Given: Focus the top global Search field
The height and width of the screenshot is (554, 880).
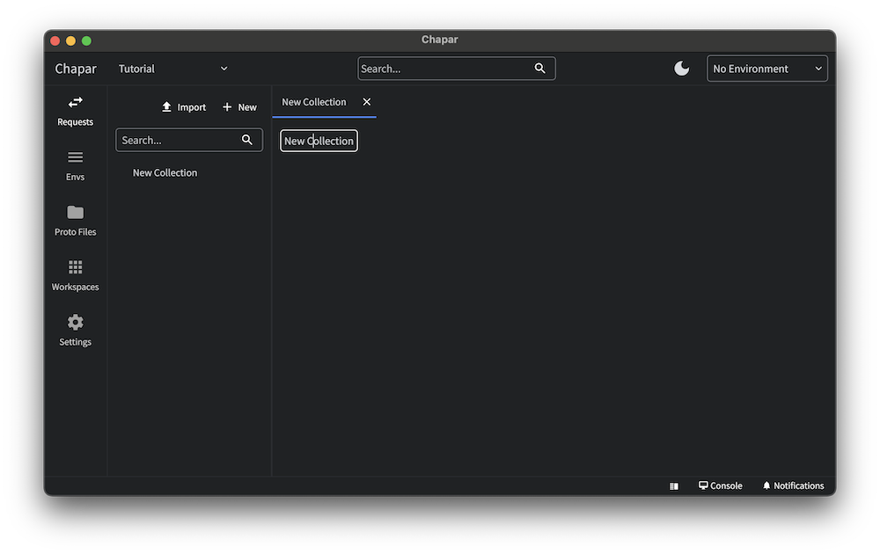Looking at the screenshot, I should click(x=444, y=69).
